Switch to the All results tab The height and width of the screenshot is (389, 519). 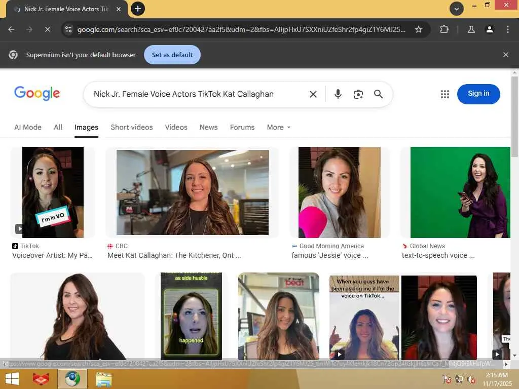pos(58,127)
